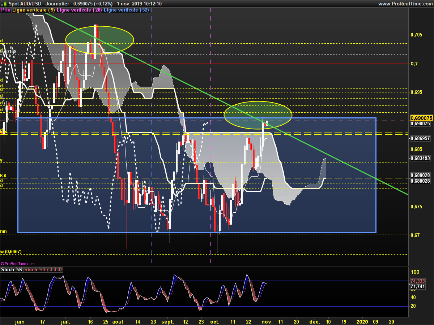Click the 71,741 stochastic value tag
Viewport: 434px width, 325px height.
click(x=418, y=287)
